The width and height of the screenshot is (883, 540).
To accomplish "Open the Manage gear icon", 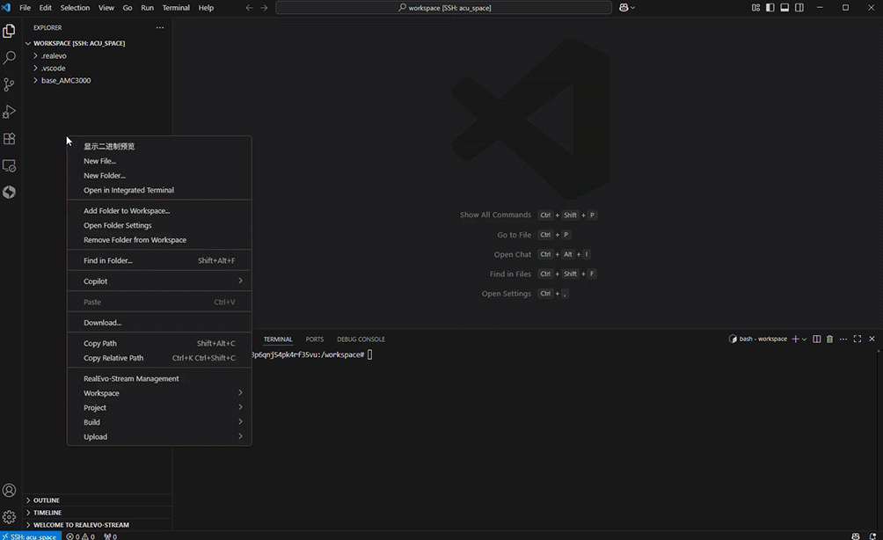I will [x=9, y=517].
